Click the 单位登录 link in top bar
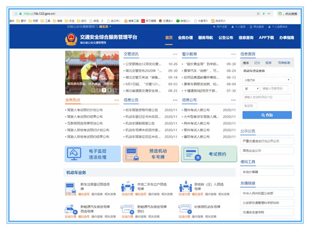 257,27
